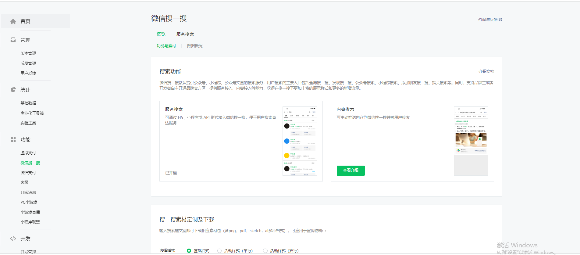This screenshot has height=255, width=580.
Task: Select the 活动样式（单行） radio button
Action: pyautogui.click(x=219, y=251)
